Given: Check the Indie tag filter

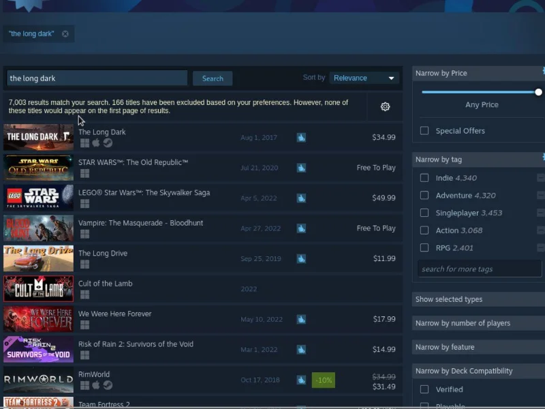Looking at the screenshot, I should [x=424, y=178].
